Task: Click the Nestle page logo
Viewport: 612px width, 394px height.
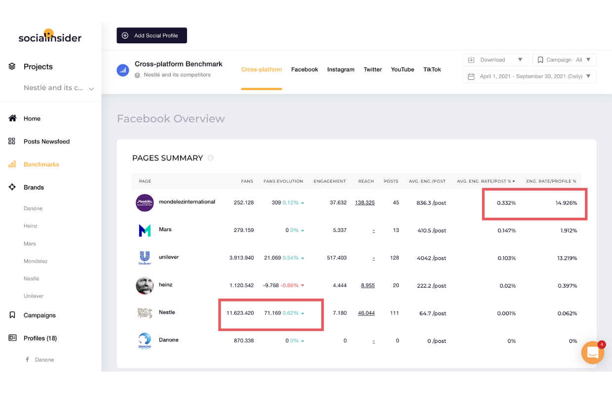Action: click(x=145, y=313)
